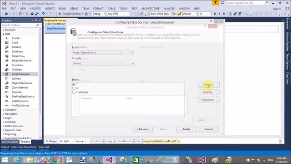Expand the Standard toolbox group
291x164 pixels.
3,30
